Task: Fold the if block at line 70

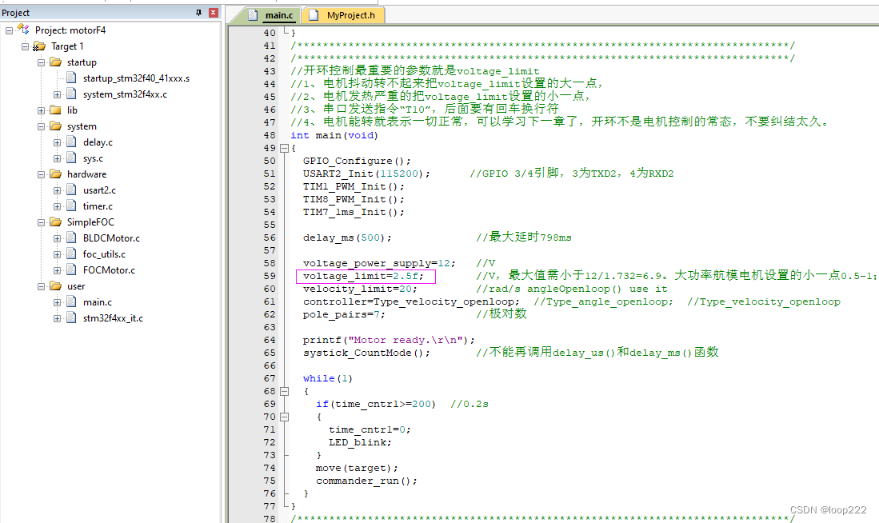Action: point(284,417)
